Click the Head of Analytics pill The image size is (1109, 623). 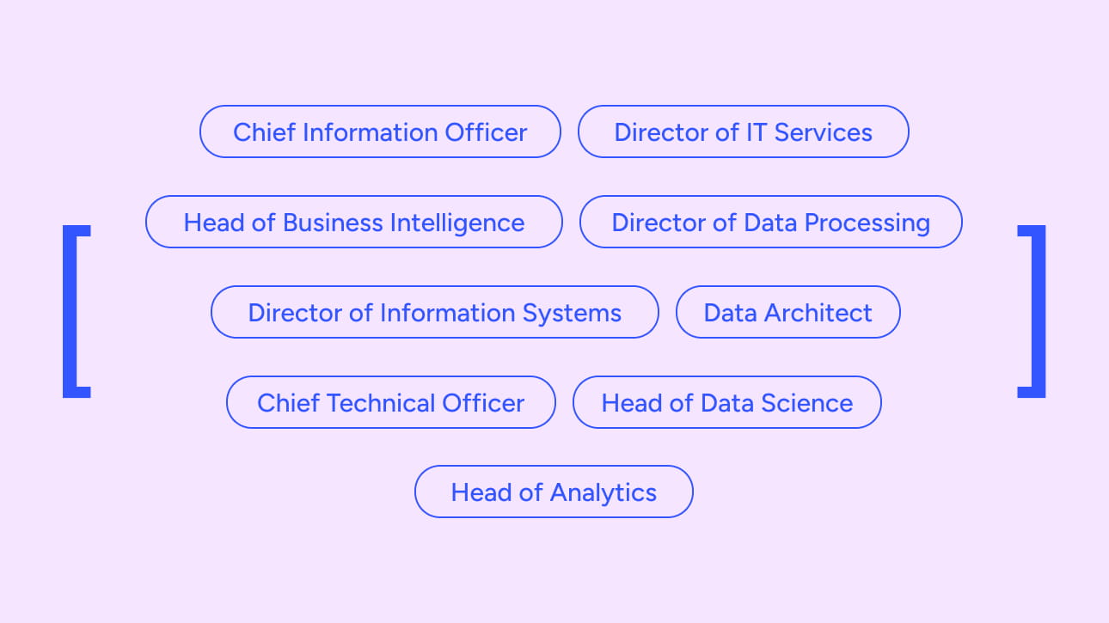554,492
